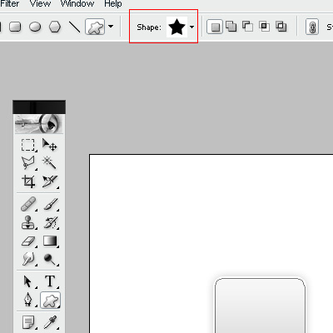Open the Shape picker dropdown arrow
333x333 pixels.
[192, 27]
